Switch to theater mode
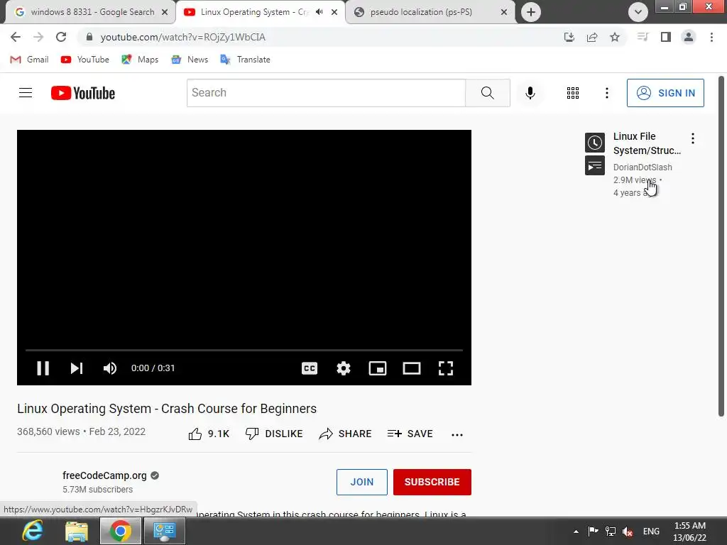This screenshot has height=545, width=727. [412, 368]
